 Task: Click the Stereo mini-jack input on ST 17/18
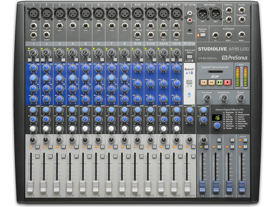pyautogui.click(x=189, y=30)
